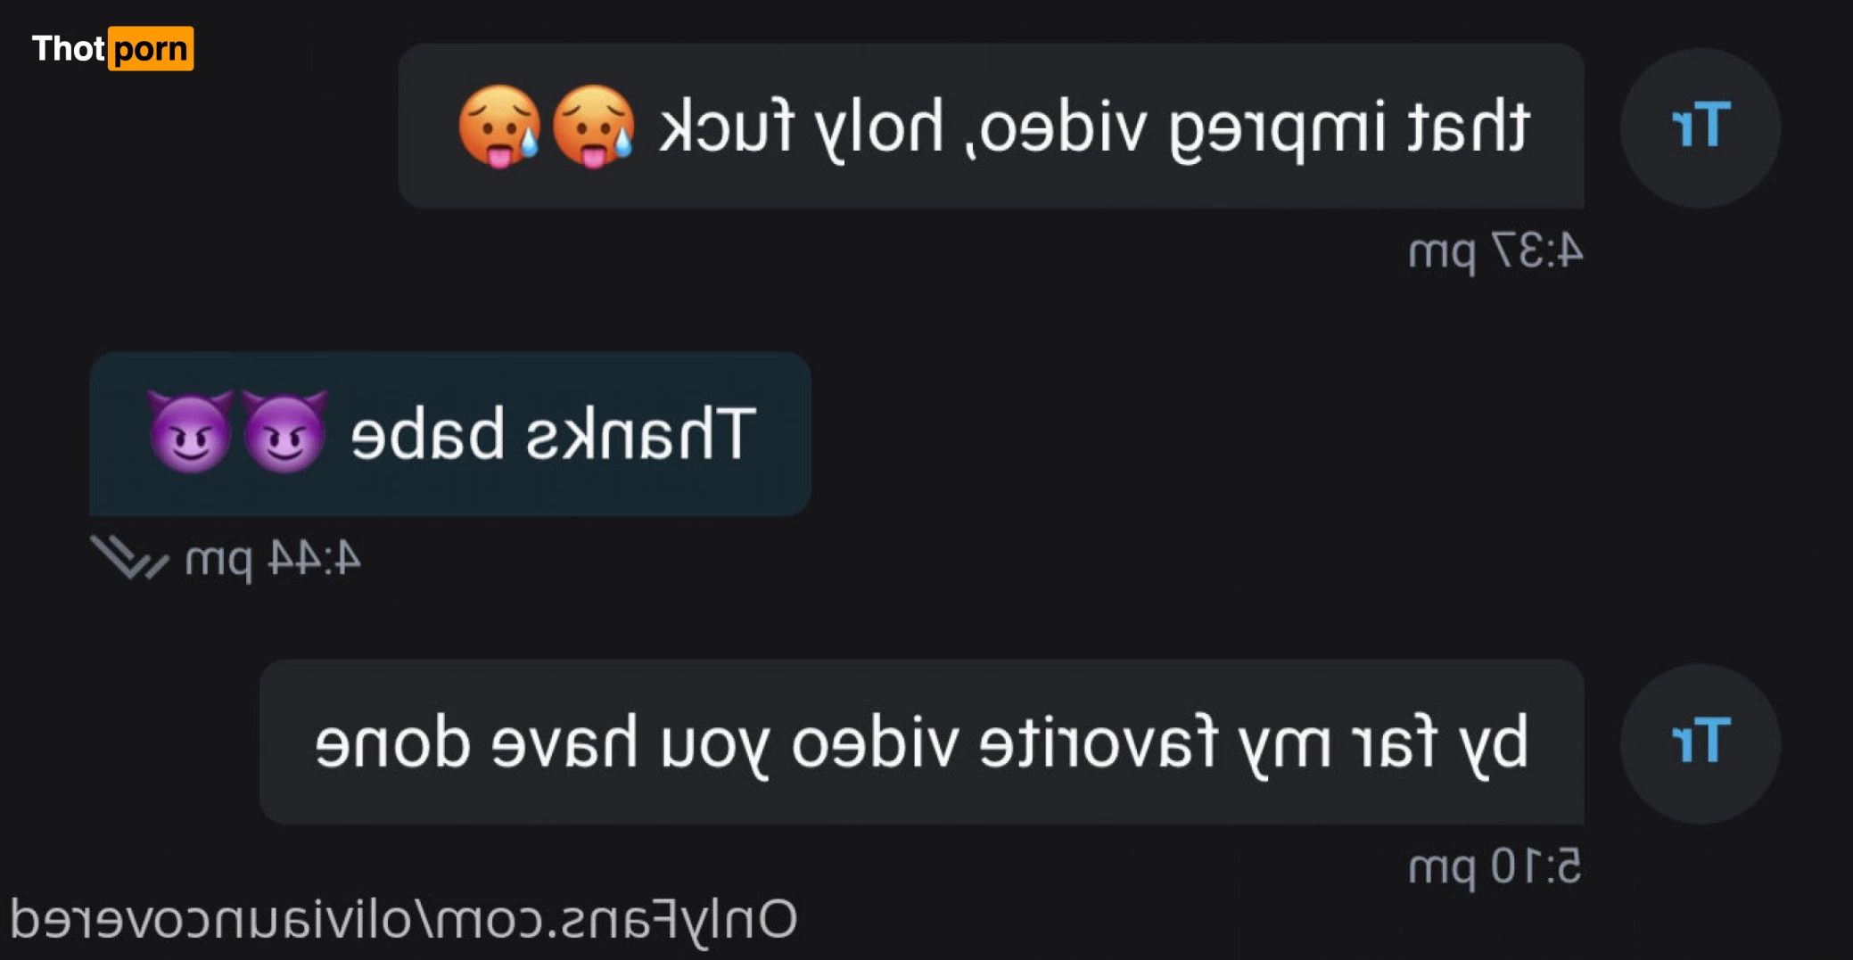This screenshot has height=960, width=1853.
Task: Click the 4:37 pm timestamp
Action: pos(1495,250)
